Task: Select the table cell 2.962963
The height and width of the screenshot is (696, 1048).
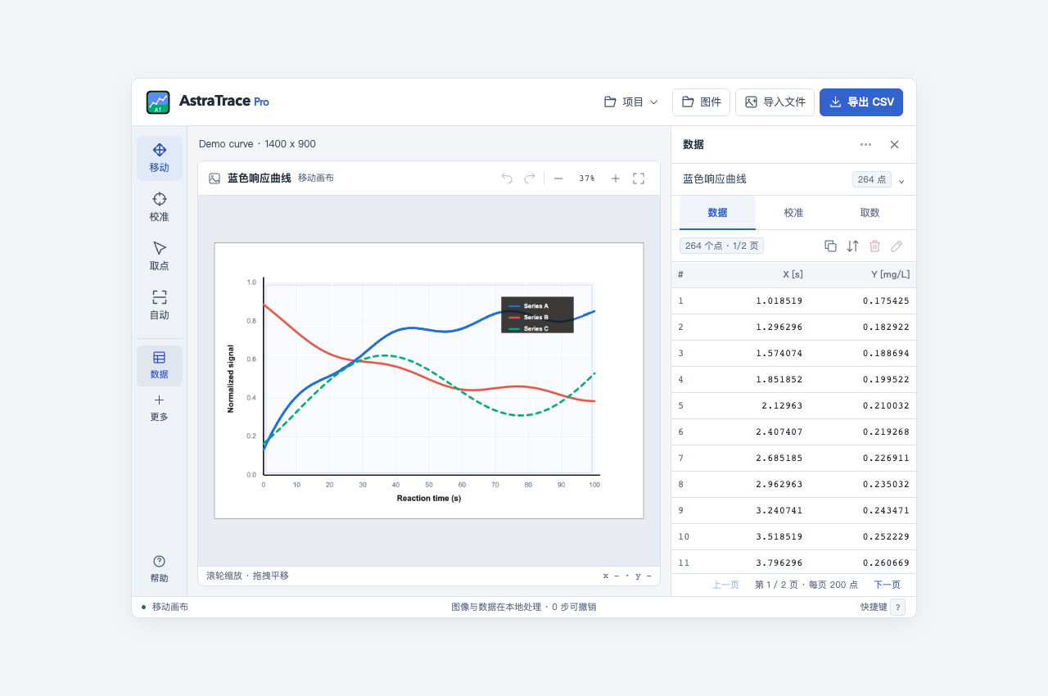Action: coord(779,484)
